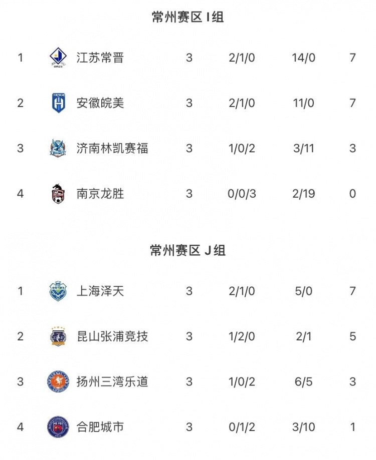Tap the 昆山张浦竞技 team crest
Viewport: 376px width, 460px height.
(58, 336)
